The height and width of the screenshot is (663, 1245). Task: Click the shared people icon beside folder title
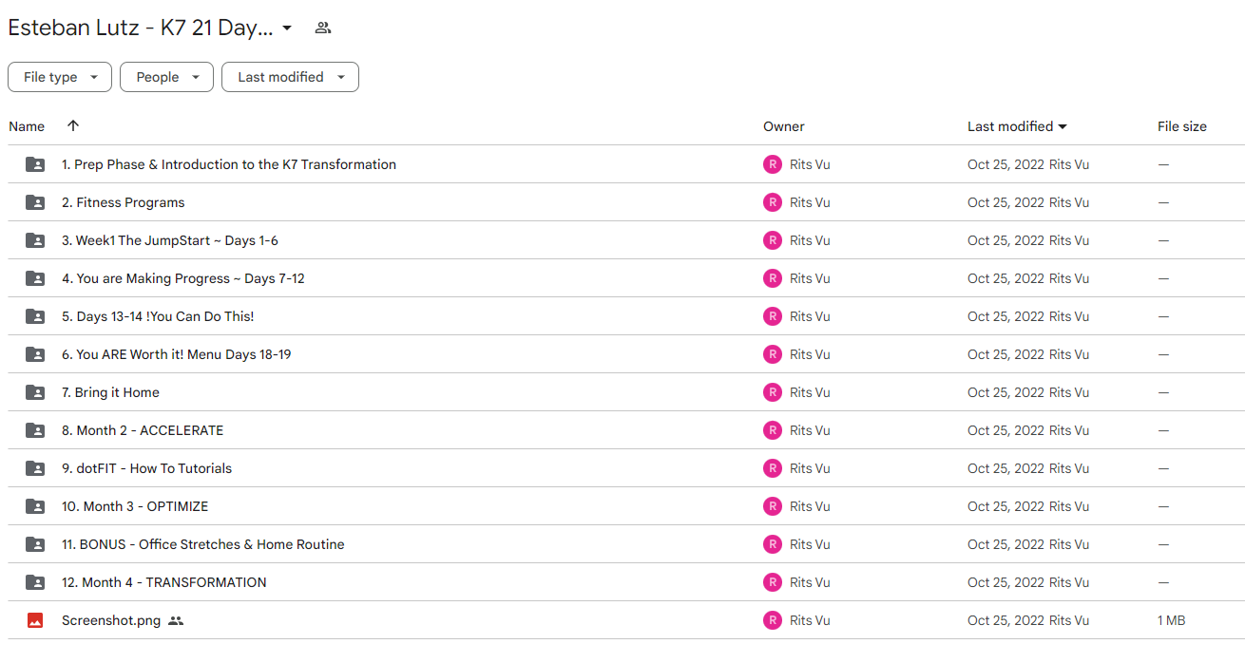coord(323,28)
